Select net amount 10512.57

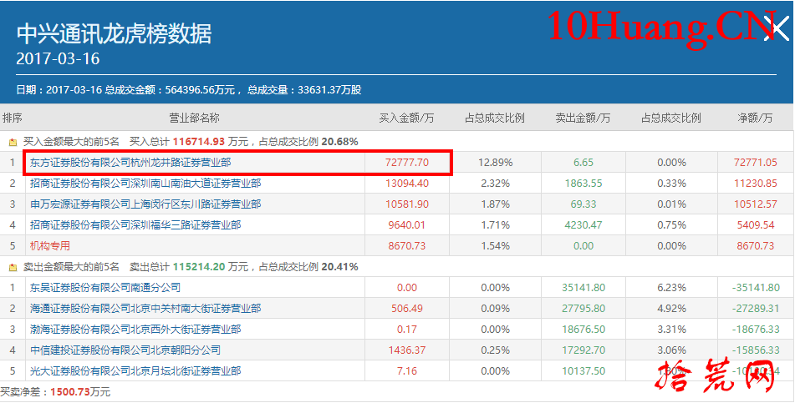pyautogui.click(x=755, y=204)
